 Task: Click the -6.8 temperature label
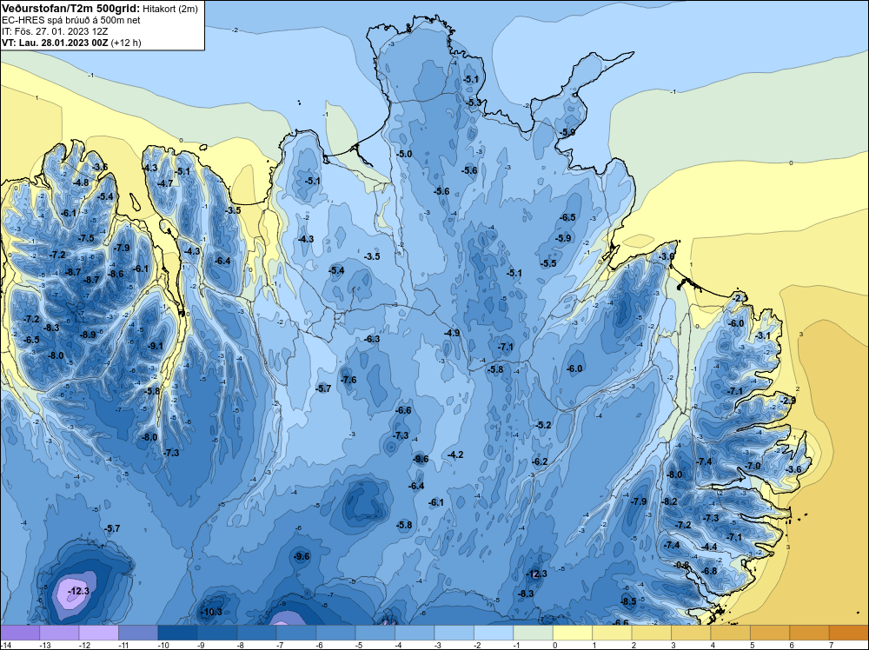point(709,571)
